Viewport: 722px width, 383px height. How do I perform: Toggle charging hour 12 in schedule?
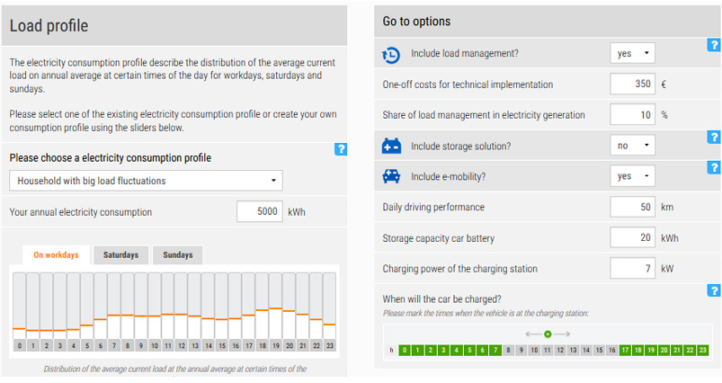pos(560,350)
